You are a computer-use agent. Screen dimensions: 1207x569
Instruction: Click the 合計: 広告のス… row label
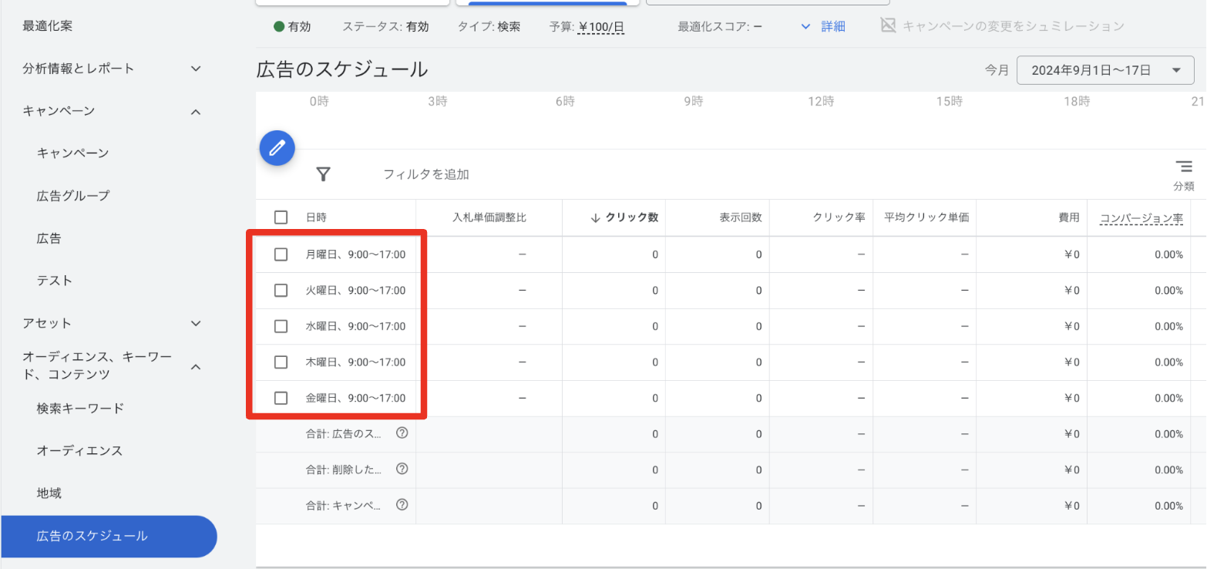click(344, 434)
